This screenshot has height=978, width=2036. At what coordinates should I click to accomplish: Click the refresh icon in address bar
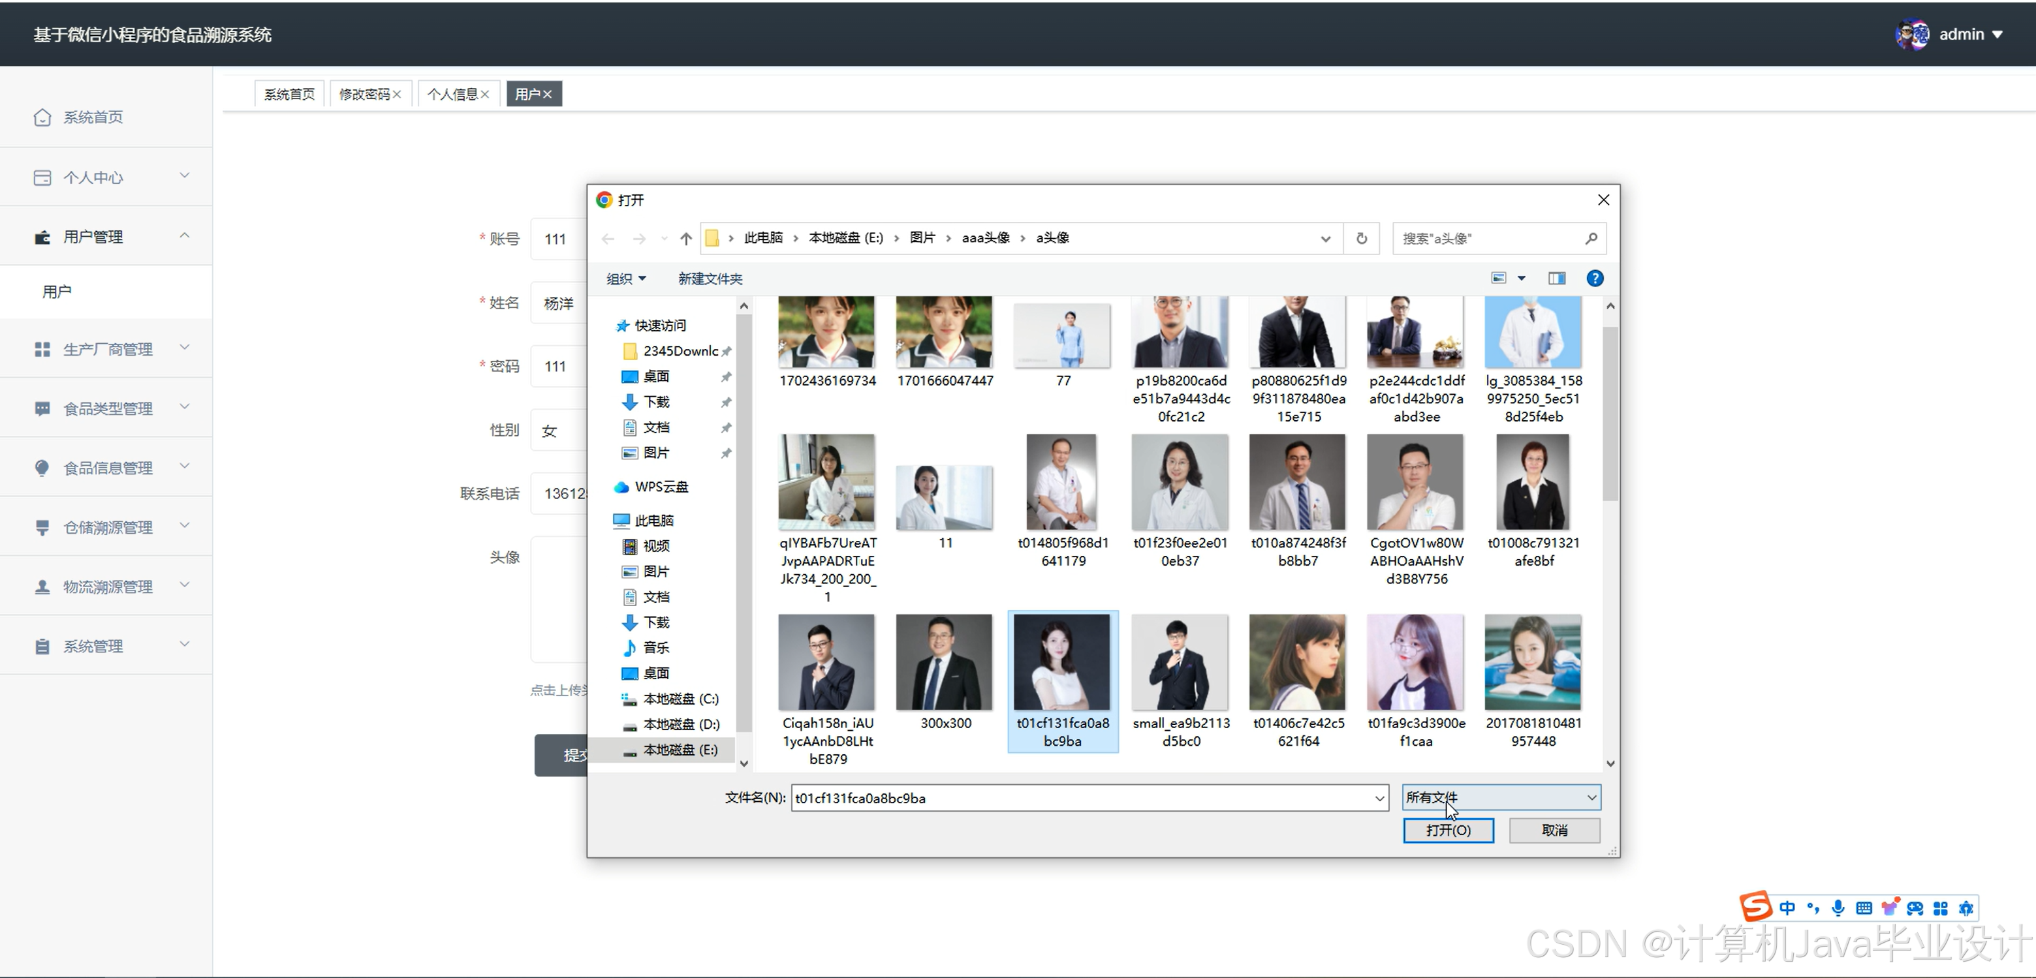tap(1361, 237)
